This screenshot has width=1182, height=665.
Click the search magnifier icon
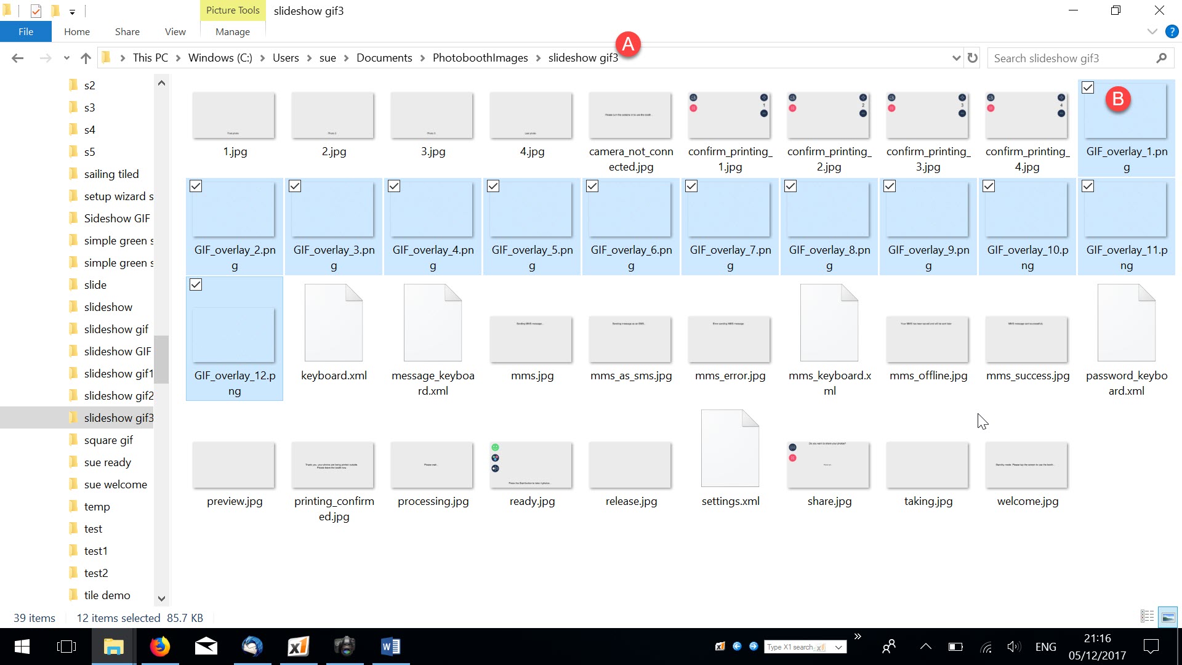[1161, 58]
